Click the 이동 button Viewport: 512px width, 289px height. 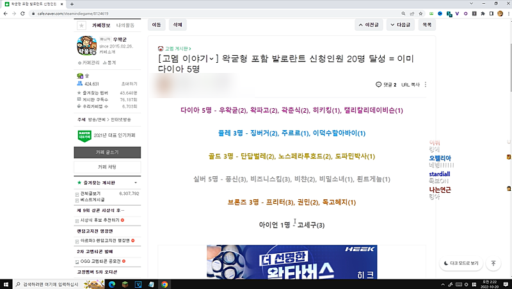(156, 25)
